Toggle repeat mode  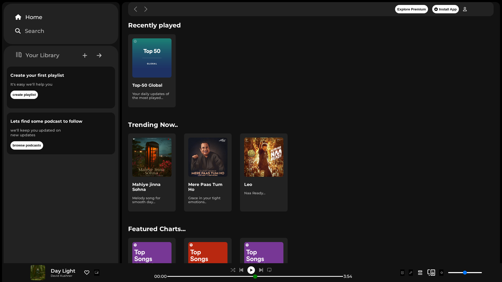click(269, 270)
